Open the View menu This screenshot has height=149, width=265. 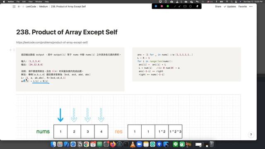click(30, 2)
